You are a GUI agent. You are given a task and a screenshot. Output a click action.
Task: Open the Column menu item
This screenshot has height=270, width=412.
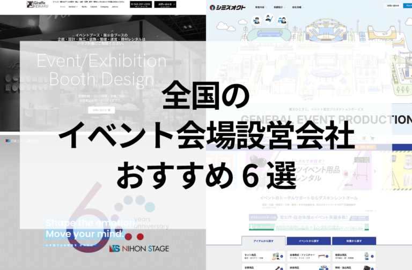pyautogui.click(x=94, y=7)
